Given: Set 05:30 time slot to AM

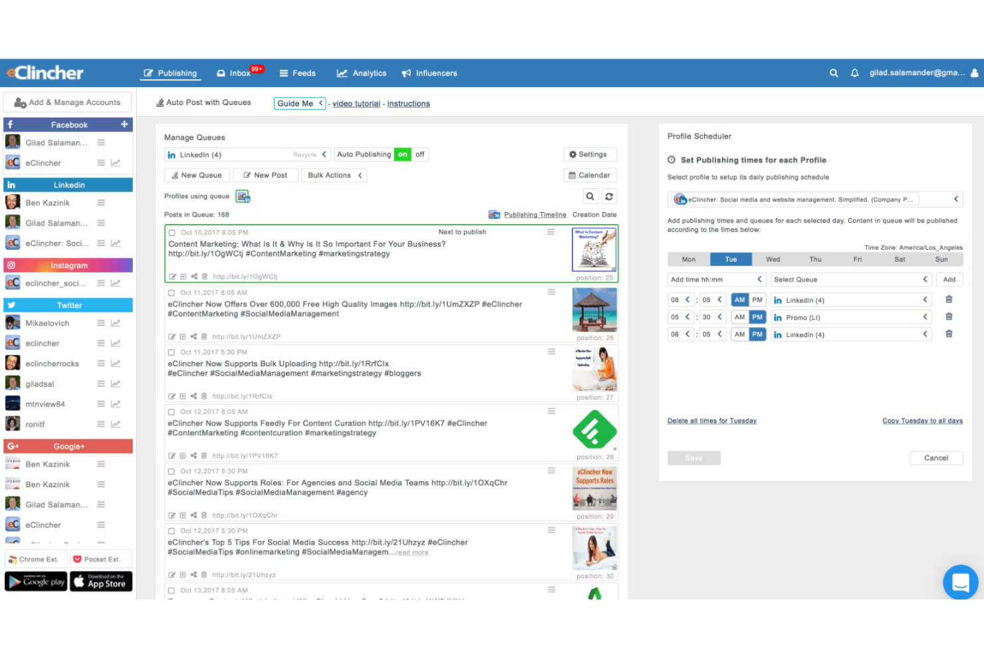Looking at the screenshot, I should tap(739, 317).
